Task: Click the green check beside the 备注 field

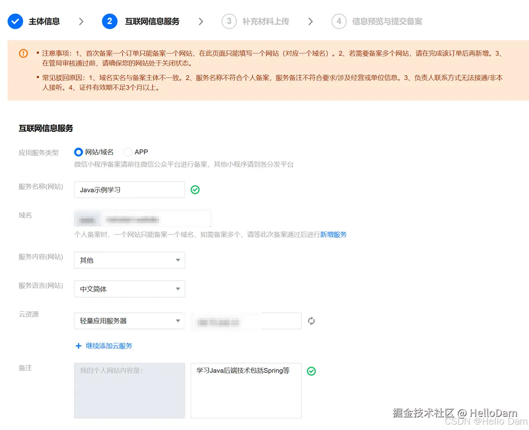Action: click(x=311, y=371)
